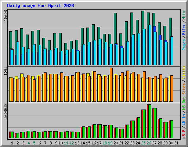Screen dimensions: 188x147
Task: Click the Pages legend label
Action: (x=184, y=45)
